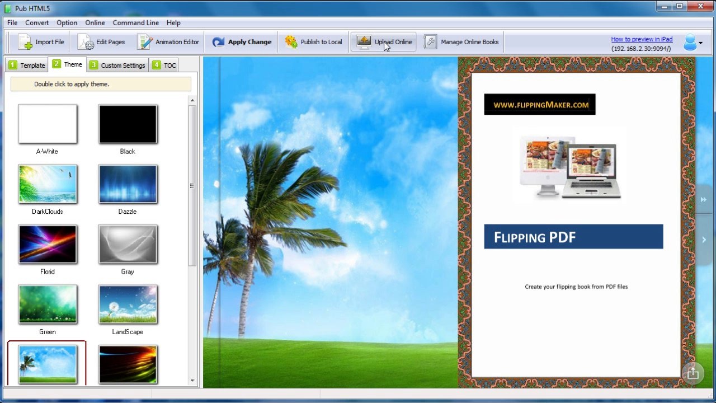Image resolution: width=716 pixels, height=403 pixels.
Task: Switch to the Template tab
Action: 26,65
